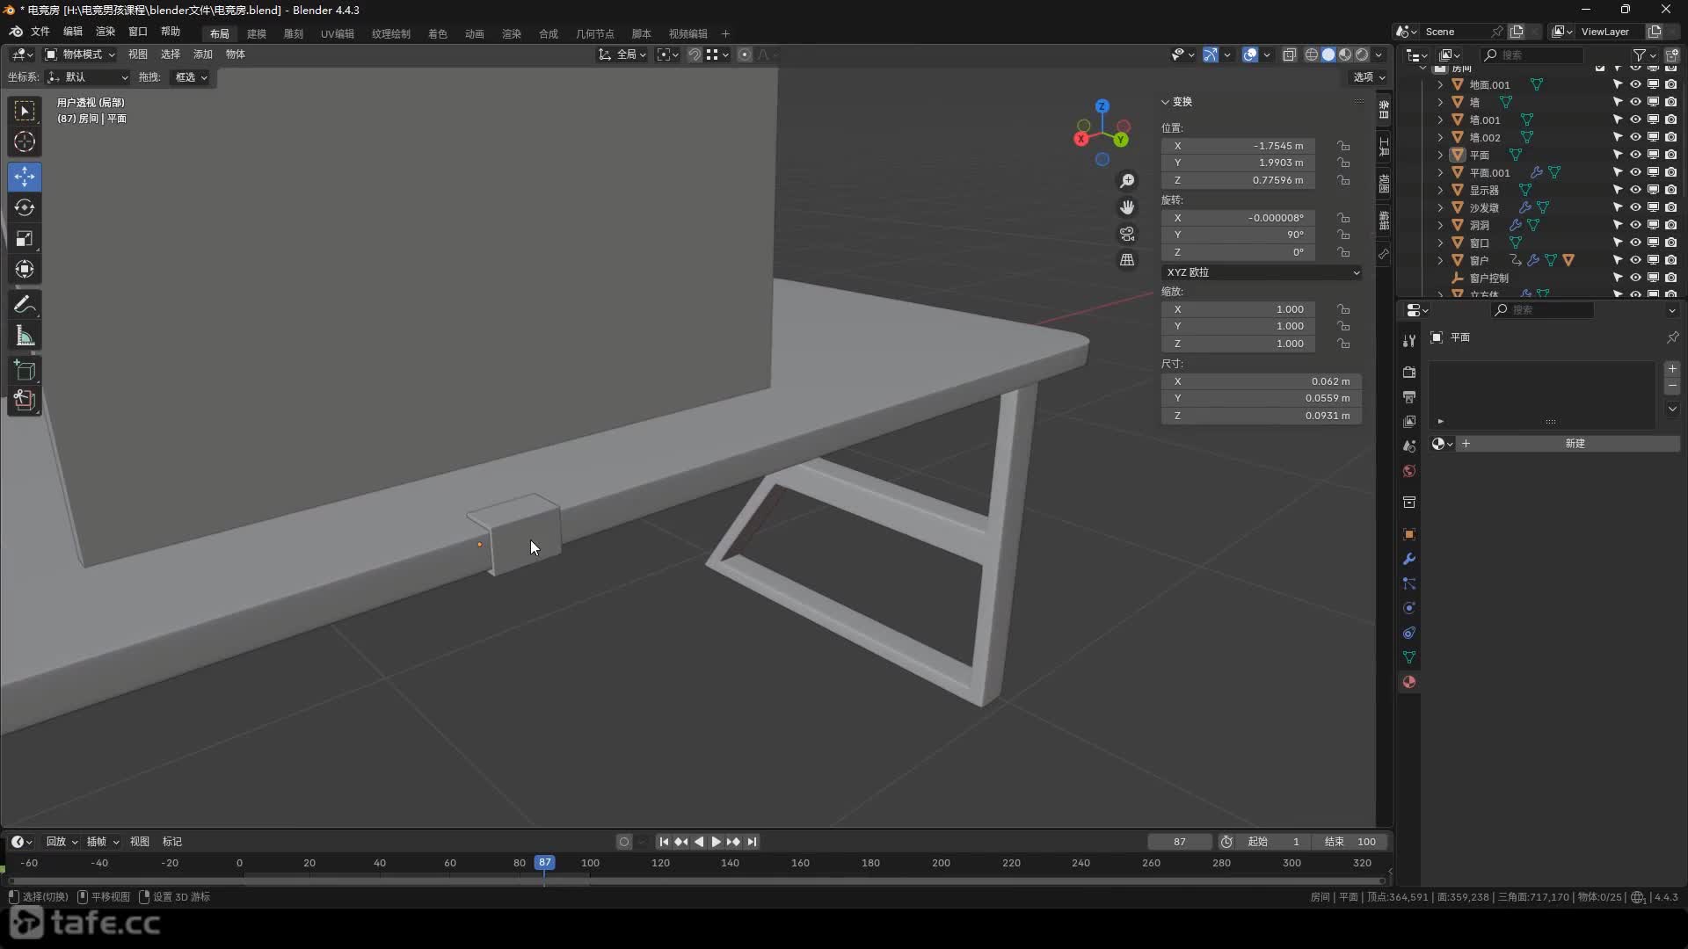
Task: Select the Scale tool icon
Action: click(25, 238)
